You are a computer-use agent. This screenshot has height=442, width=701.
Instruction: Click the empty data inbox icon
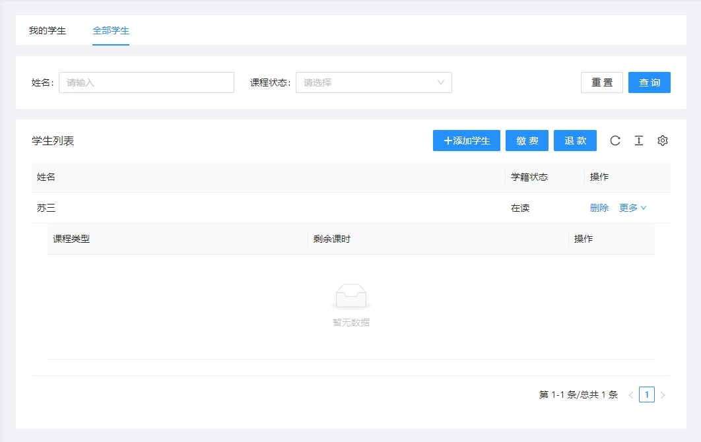(x=351, y=296)
